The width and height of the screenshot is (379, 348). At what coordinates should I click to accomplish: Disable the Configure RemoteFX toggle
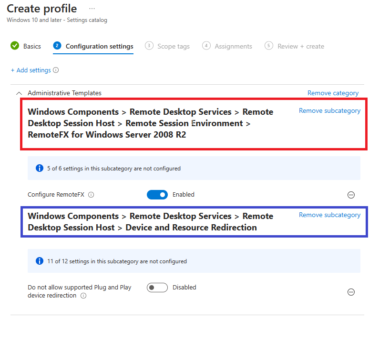[x=157, y=195]
